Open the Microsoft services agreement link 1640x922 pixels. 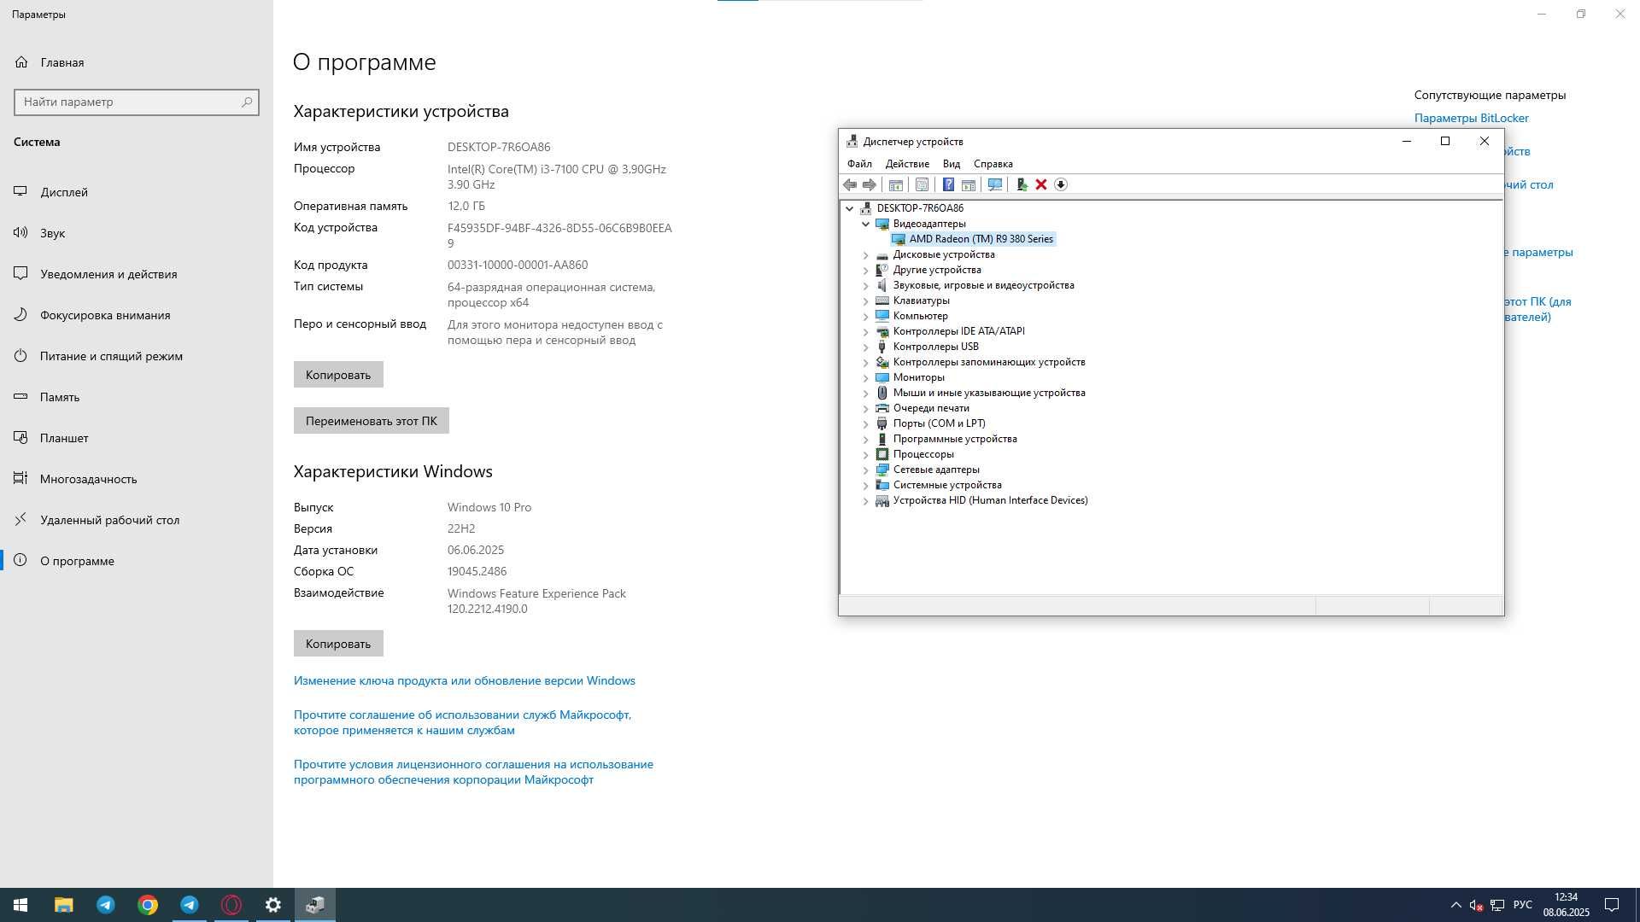[462, 722]
